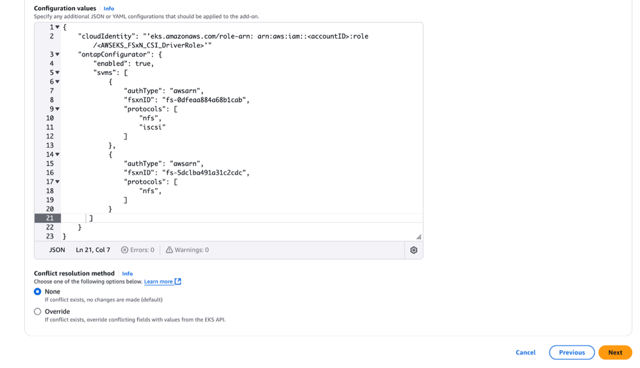Select the Override conflict resolution option
Screen dimensions: 640x368
pyautogui.click(x=38, y=312)
